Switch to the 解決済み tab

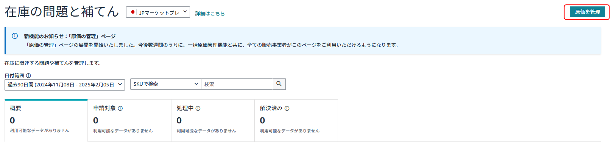click(x=296, y=121)
